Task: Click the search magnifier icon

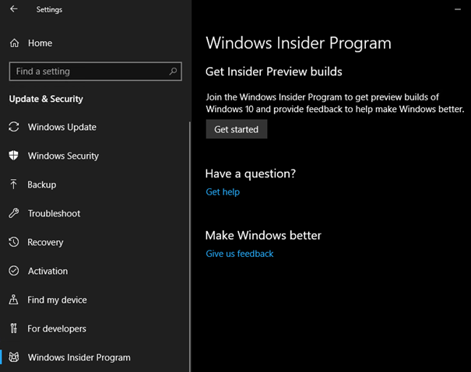Action: 173,71
